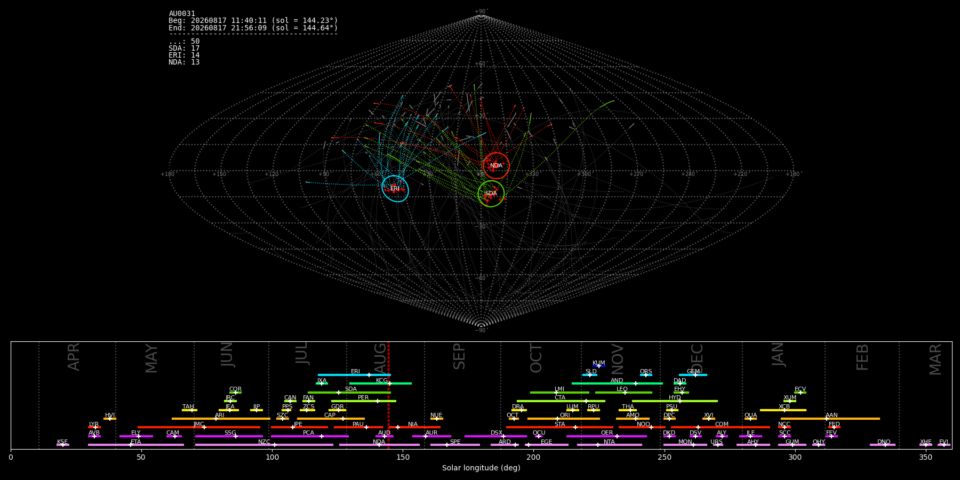Select the CAP shower orange bar
The width and height of the screenshot is (960, 480).
pos(331,419)
